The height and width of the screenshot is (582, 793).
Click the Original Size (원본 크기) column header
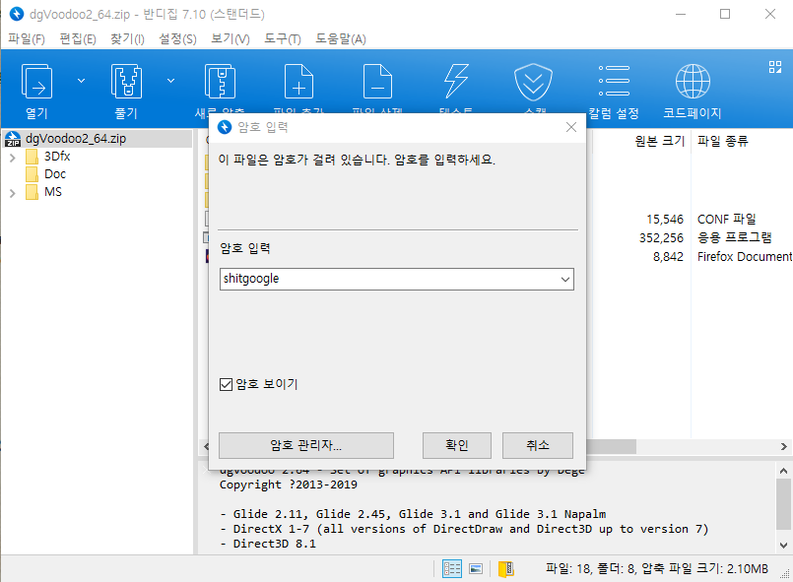click(659, 141)
